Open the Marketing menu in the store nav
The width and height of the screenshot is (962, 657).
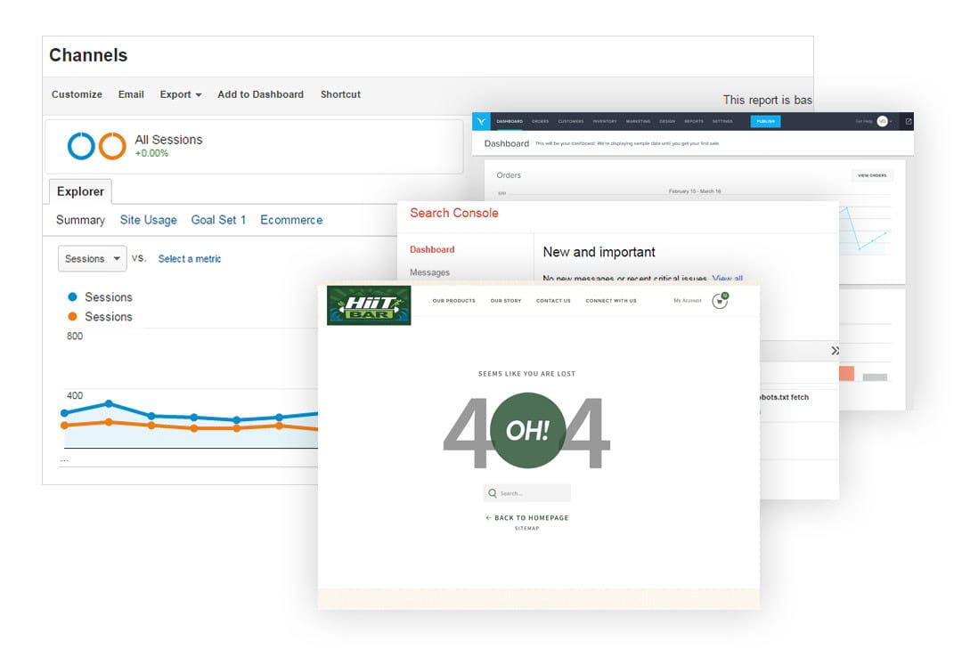pyautogui.click(x=638, y=121)
